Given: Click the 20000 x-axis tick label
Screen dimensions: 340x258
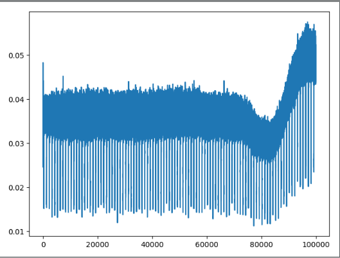Looking at the screenshot, I should point(98,244).
